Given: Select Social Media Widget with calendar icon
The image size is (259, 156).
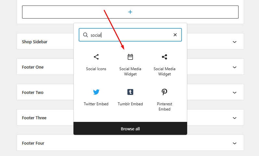Looking at the screenshot, I should 130,65.
